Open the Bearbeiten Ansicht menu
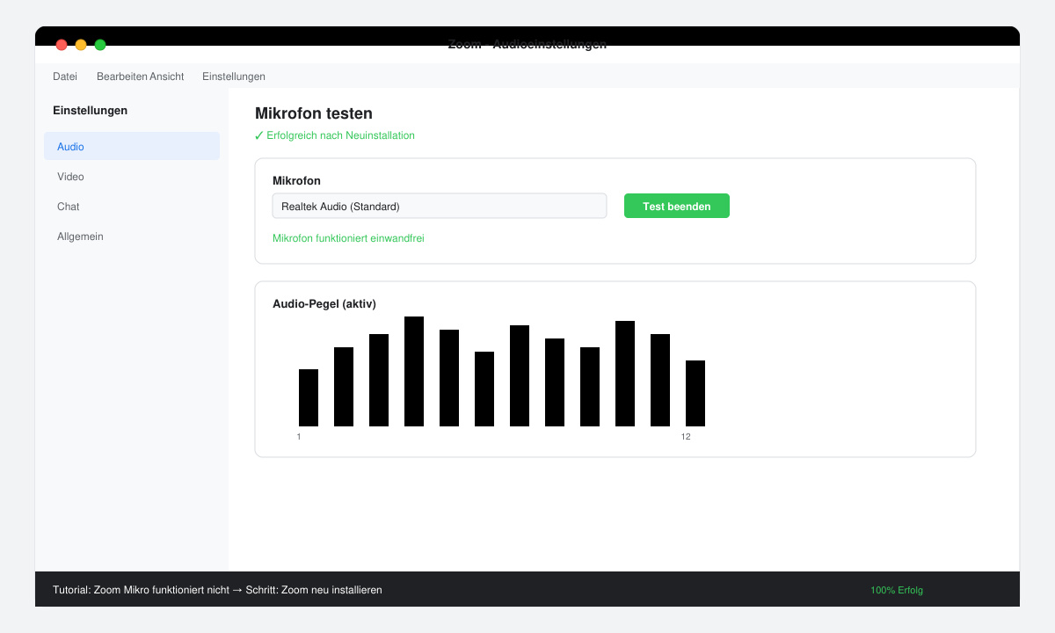The height and width of the screenshot is (633, 1055). (x=141, y=76)
